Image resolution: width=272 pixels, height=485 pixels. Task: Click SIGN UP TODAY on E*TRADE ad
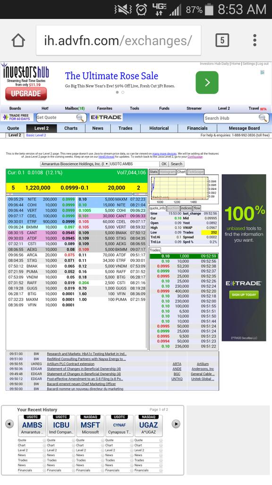click(x=244, y=295)
